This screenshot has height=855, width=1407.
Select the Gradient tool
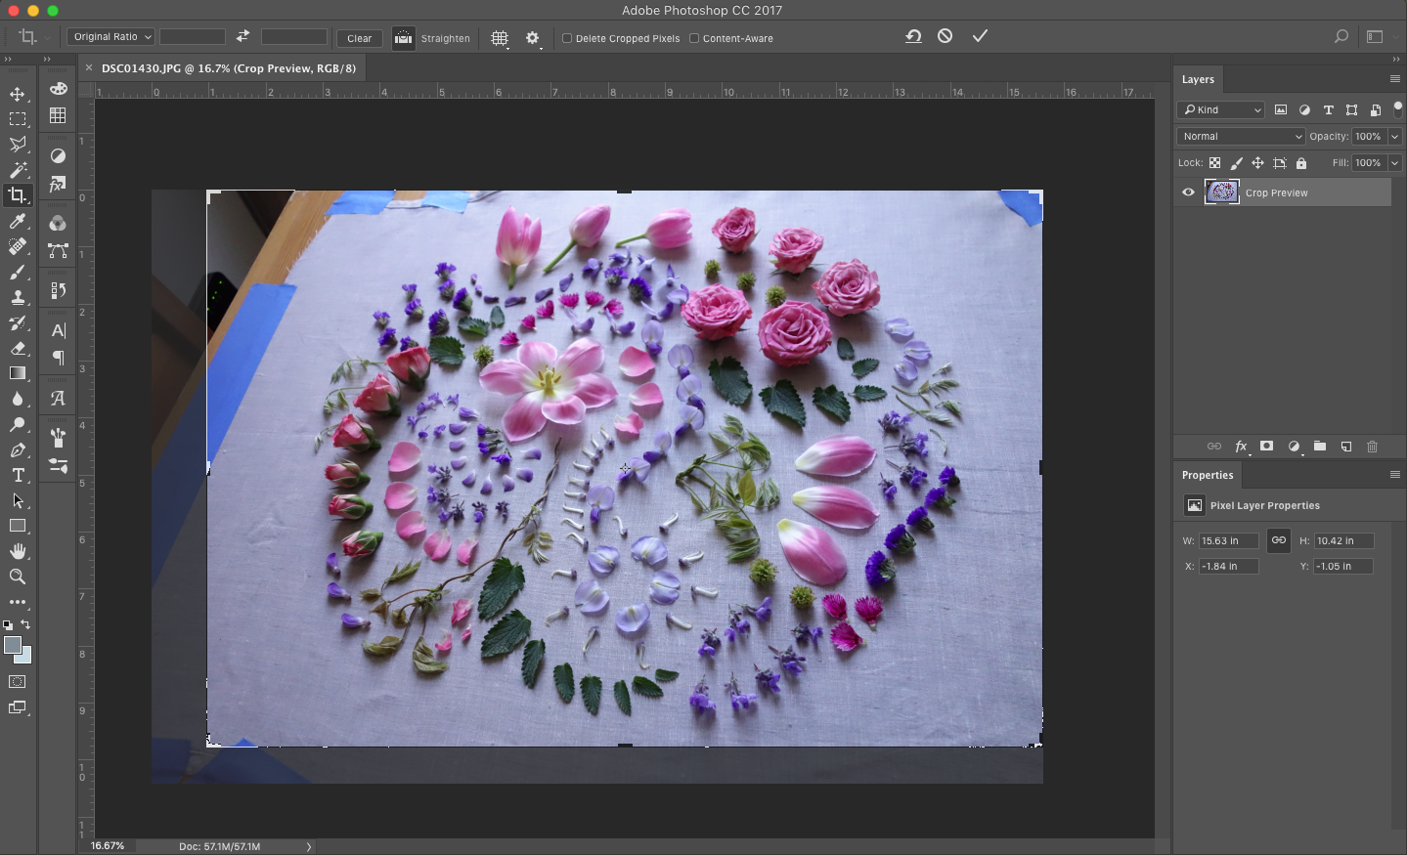(18, 373)
